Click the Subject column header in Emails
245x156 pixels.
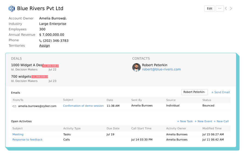[68, 100]
